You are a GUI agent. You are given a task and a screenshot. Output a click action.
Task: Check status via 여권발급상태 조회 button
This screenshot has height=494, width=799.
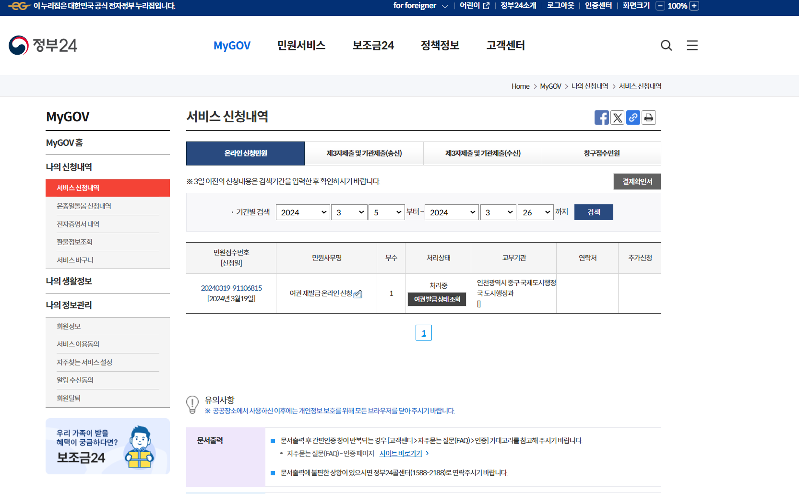click(x=437, y=299)
